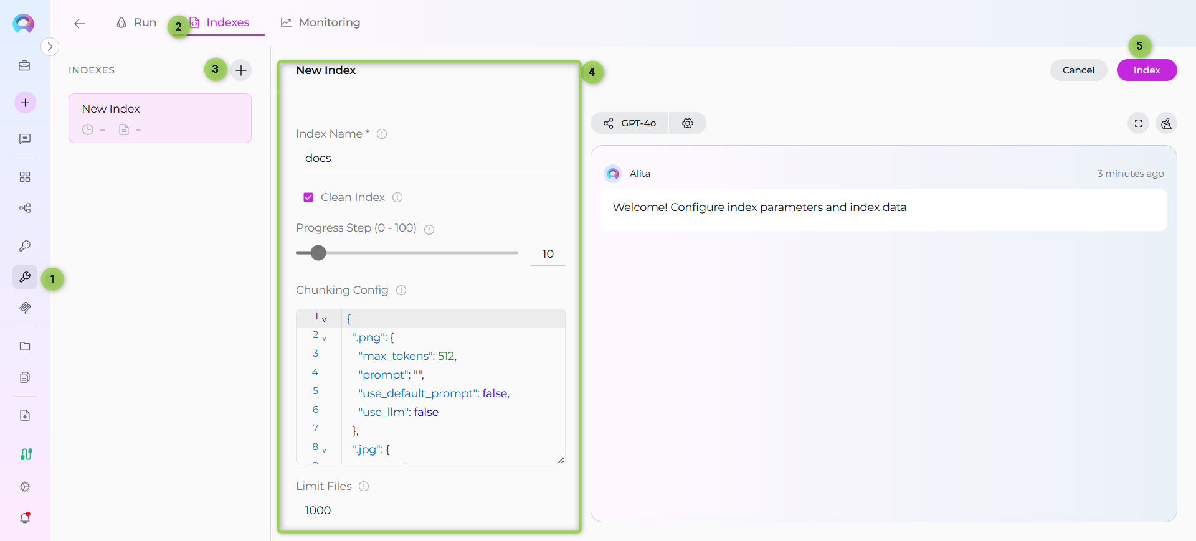Collapse line 2 of the chunking JSON
This screenshot has height=541, width=1196.
click(x=325, y=338)
